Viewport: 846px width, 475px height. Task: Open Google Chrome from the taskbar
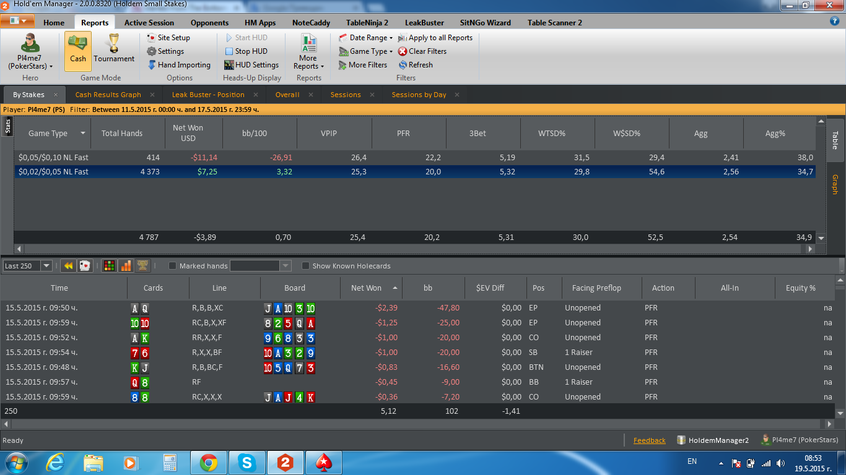point(208,463)
